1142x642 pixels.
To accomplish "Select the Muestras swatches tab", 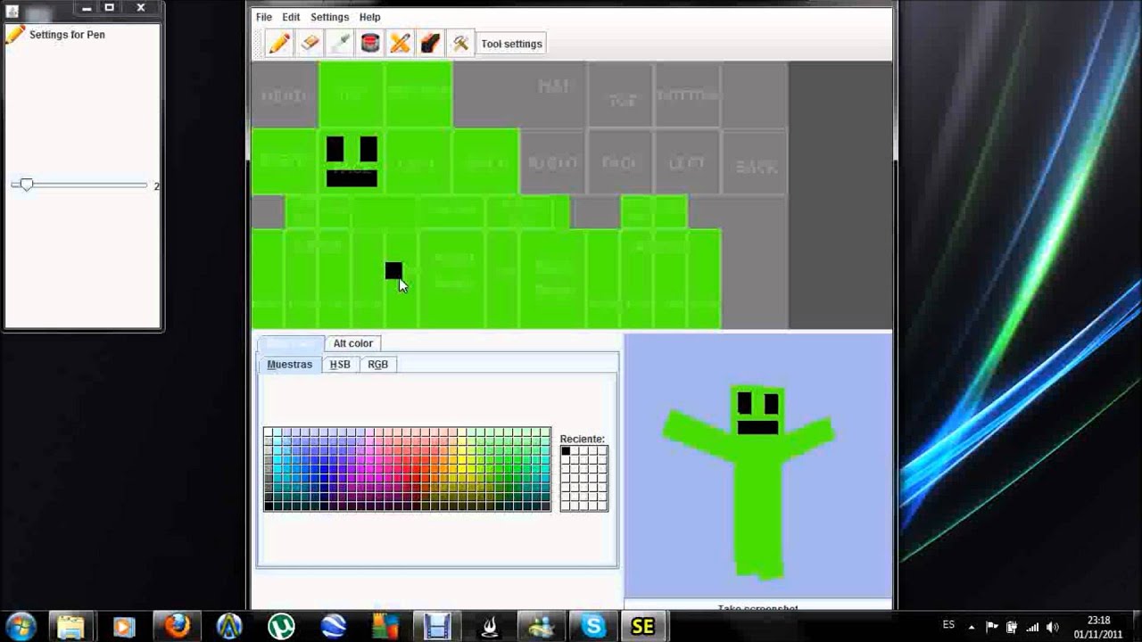I will click(x=290, y=365).
